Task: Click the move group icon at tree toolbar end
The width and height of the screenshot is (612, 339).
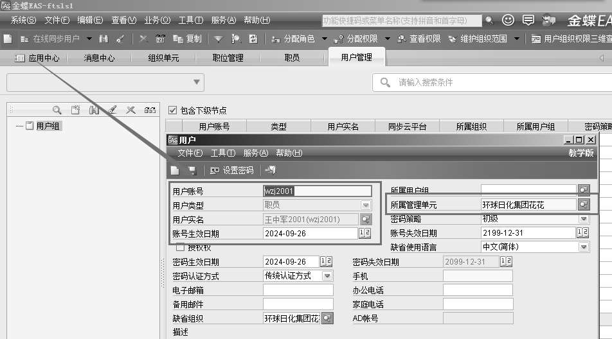Action: pos(150,110)
